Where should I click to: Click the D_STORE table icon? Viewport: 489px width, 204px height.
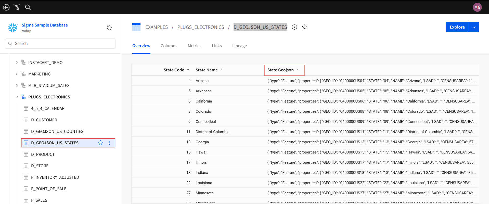point(26,166)
